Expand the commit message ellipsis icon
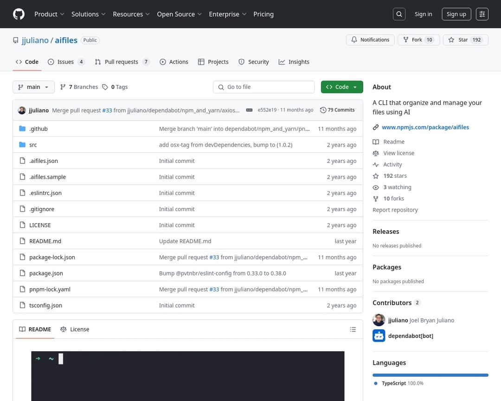 tap(249, 110)
